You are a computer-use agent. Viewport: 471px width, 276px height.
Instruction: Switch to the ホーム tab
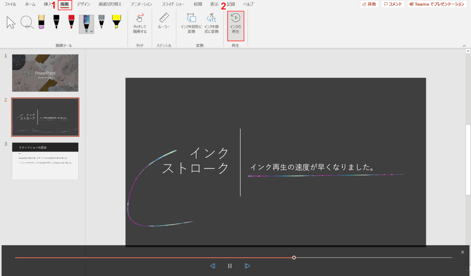click(x=30, y=4)
